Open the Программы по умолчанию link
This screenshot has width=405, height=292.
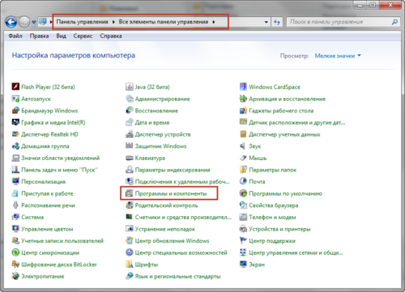coord(285,193)
